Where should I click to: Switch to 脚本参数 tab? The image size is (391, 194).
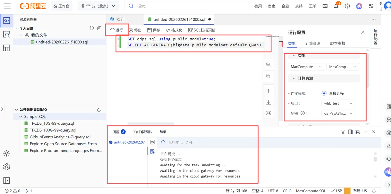(x=338, y=43)
